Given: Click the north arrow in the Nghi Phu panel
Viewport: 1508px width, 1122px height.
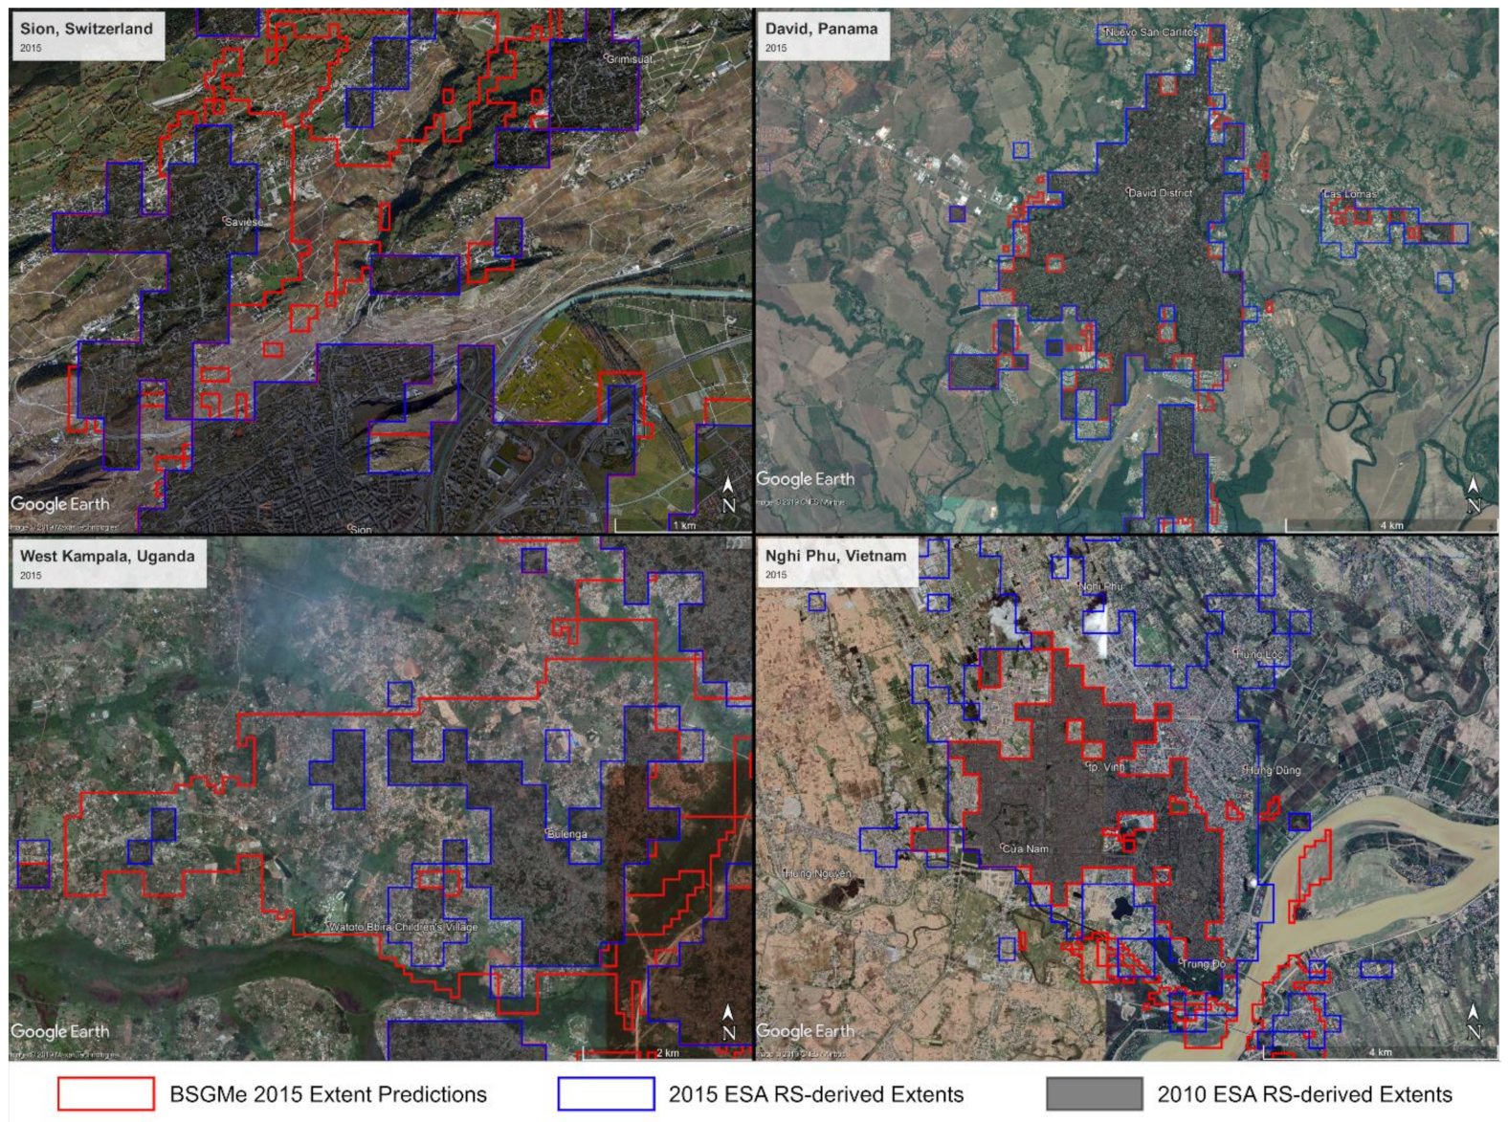Looking at the screenshot, I should point(1474,1022).
